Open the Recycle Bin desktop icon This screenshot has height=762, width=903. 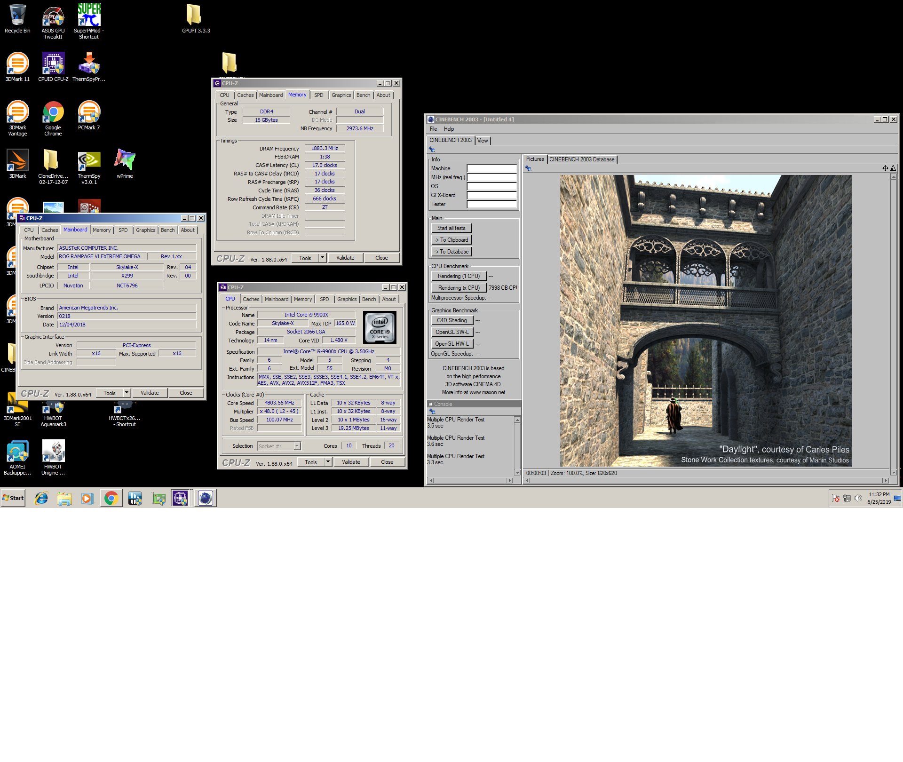[17, 19]
